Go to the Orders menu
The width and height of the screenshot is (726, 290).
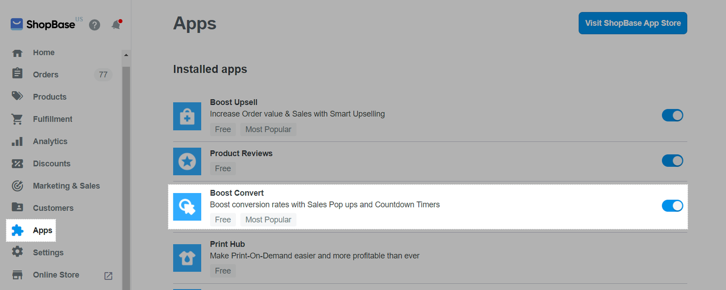[x=45, y=75]
